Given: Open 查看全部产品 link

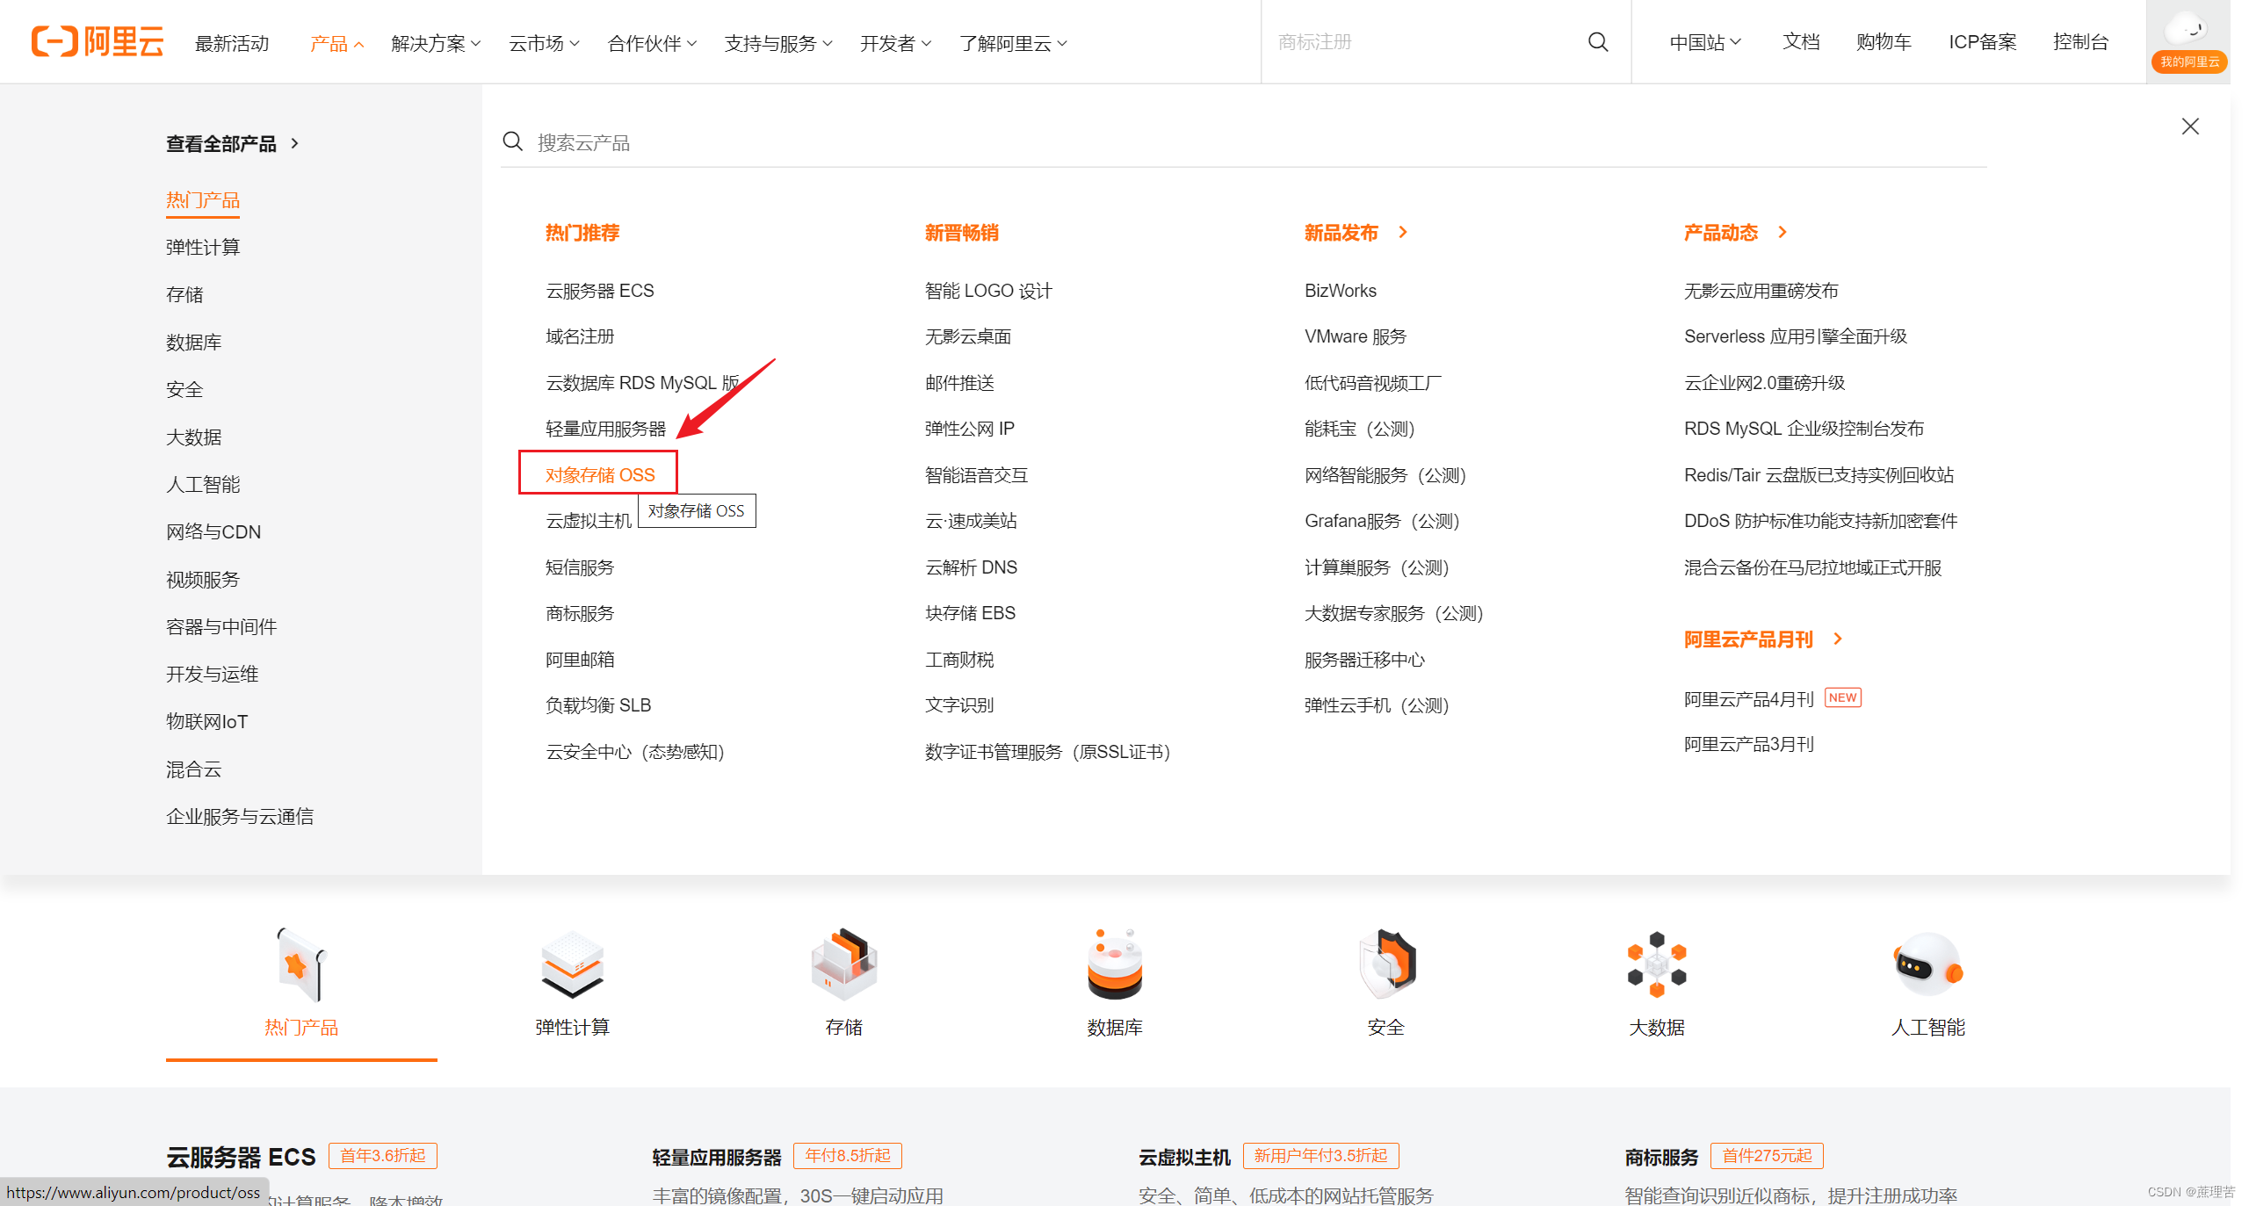Looking at the screenshot, I should click(x=221, y=143).
